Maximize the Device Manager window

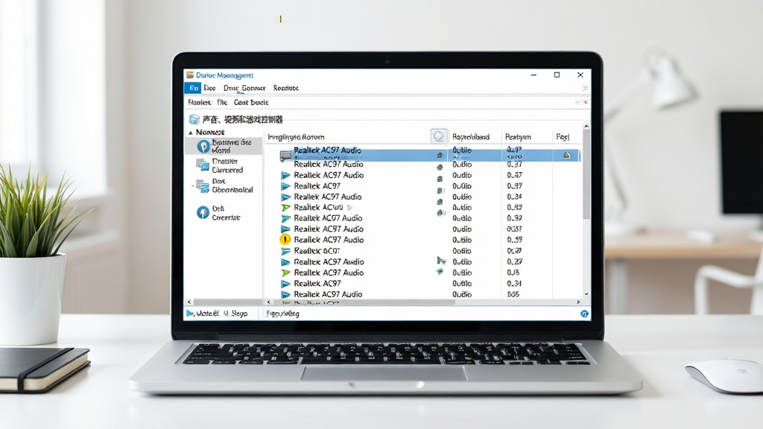pos(557,75)
